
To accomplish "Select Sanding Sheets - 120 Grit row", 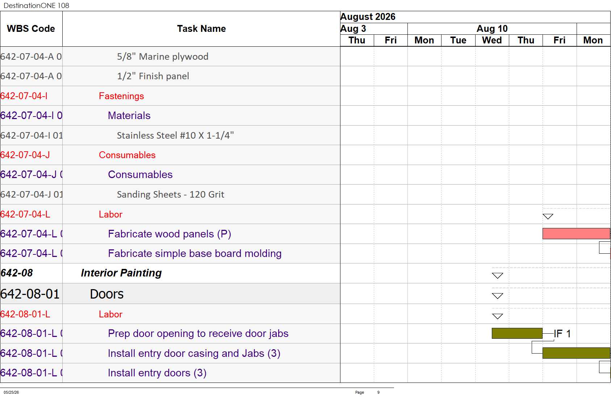I will (170, 194).
